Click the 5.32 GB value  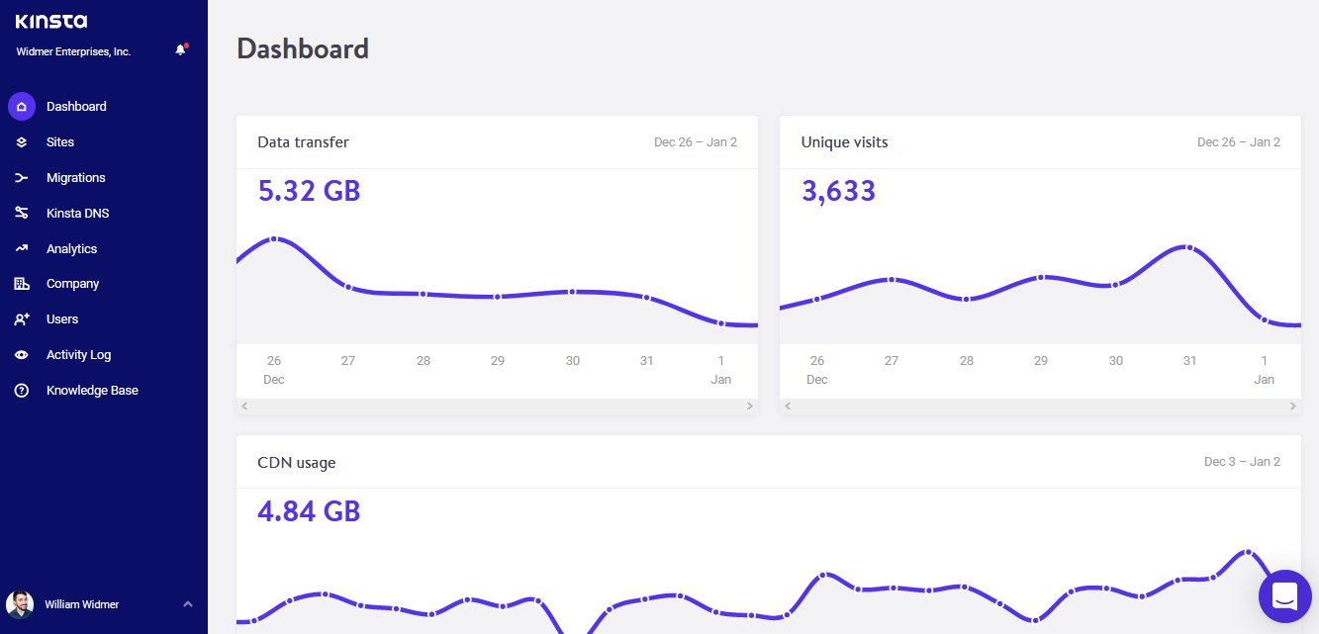coord(309,191)
